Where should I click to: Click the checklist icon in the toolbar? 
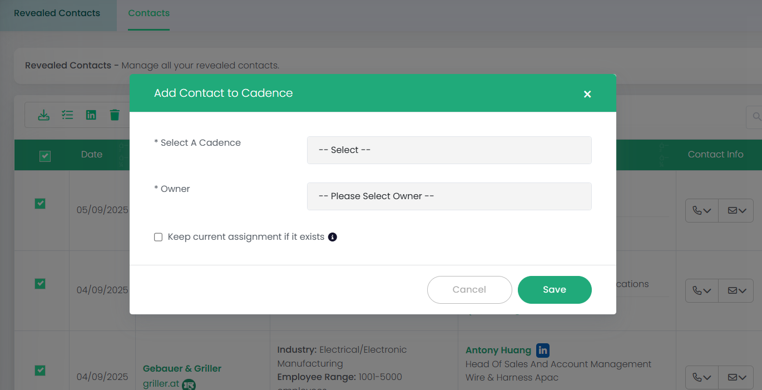tap(67, 115)
